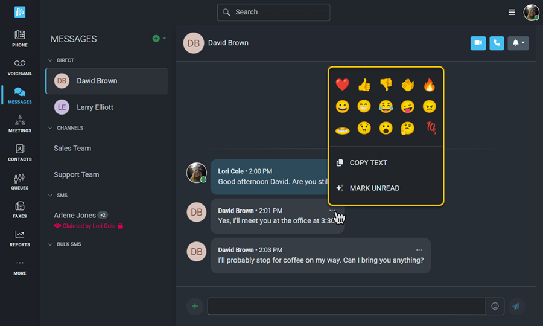
Task: Open emoji picker in message box
Action: (495, 306)
